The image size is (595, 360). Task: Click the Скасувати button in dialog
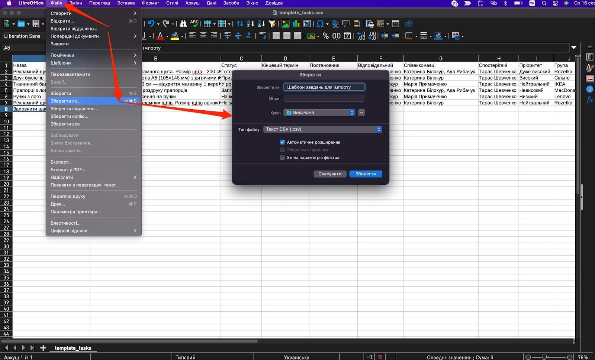click(x=329, y=174)
